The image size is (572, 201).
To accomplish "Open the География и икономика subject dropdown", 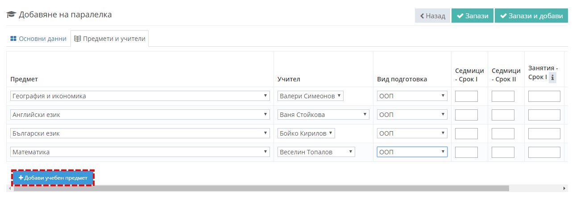I will [x=140, y=96].
